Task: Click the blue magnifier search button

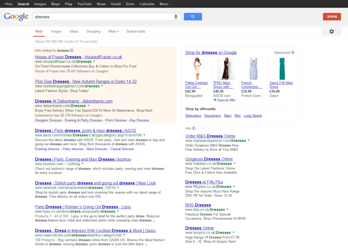Action: pos(193,17)
